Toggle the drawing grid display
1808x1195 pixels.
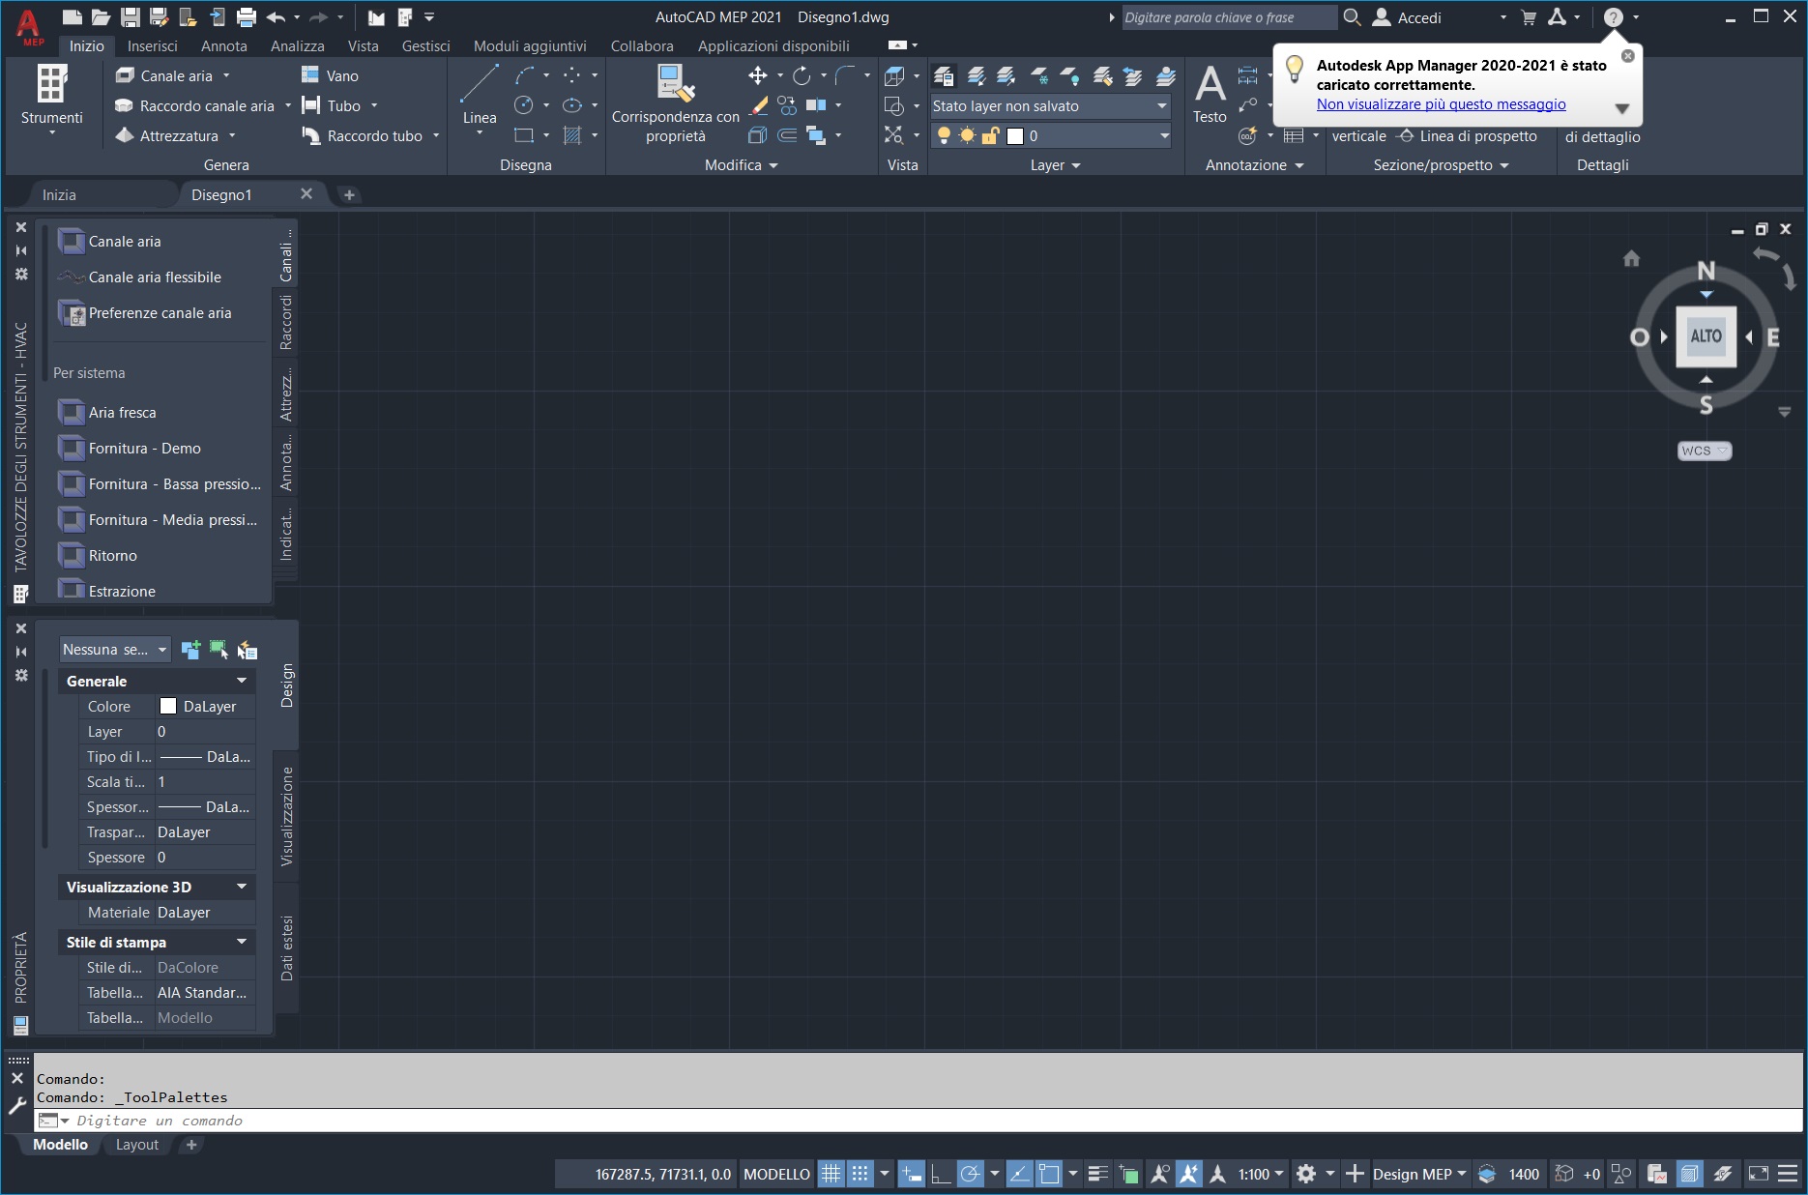pos(831,1174)
